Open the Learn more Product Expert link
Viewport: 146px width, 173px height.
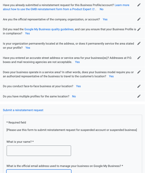coord(66,7)
